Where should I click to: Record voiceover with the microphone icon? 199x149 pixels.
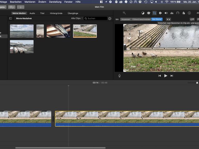click(x=119, y=76)
